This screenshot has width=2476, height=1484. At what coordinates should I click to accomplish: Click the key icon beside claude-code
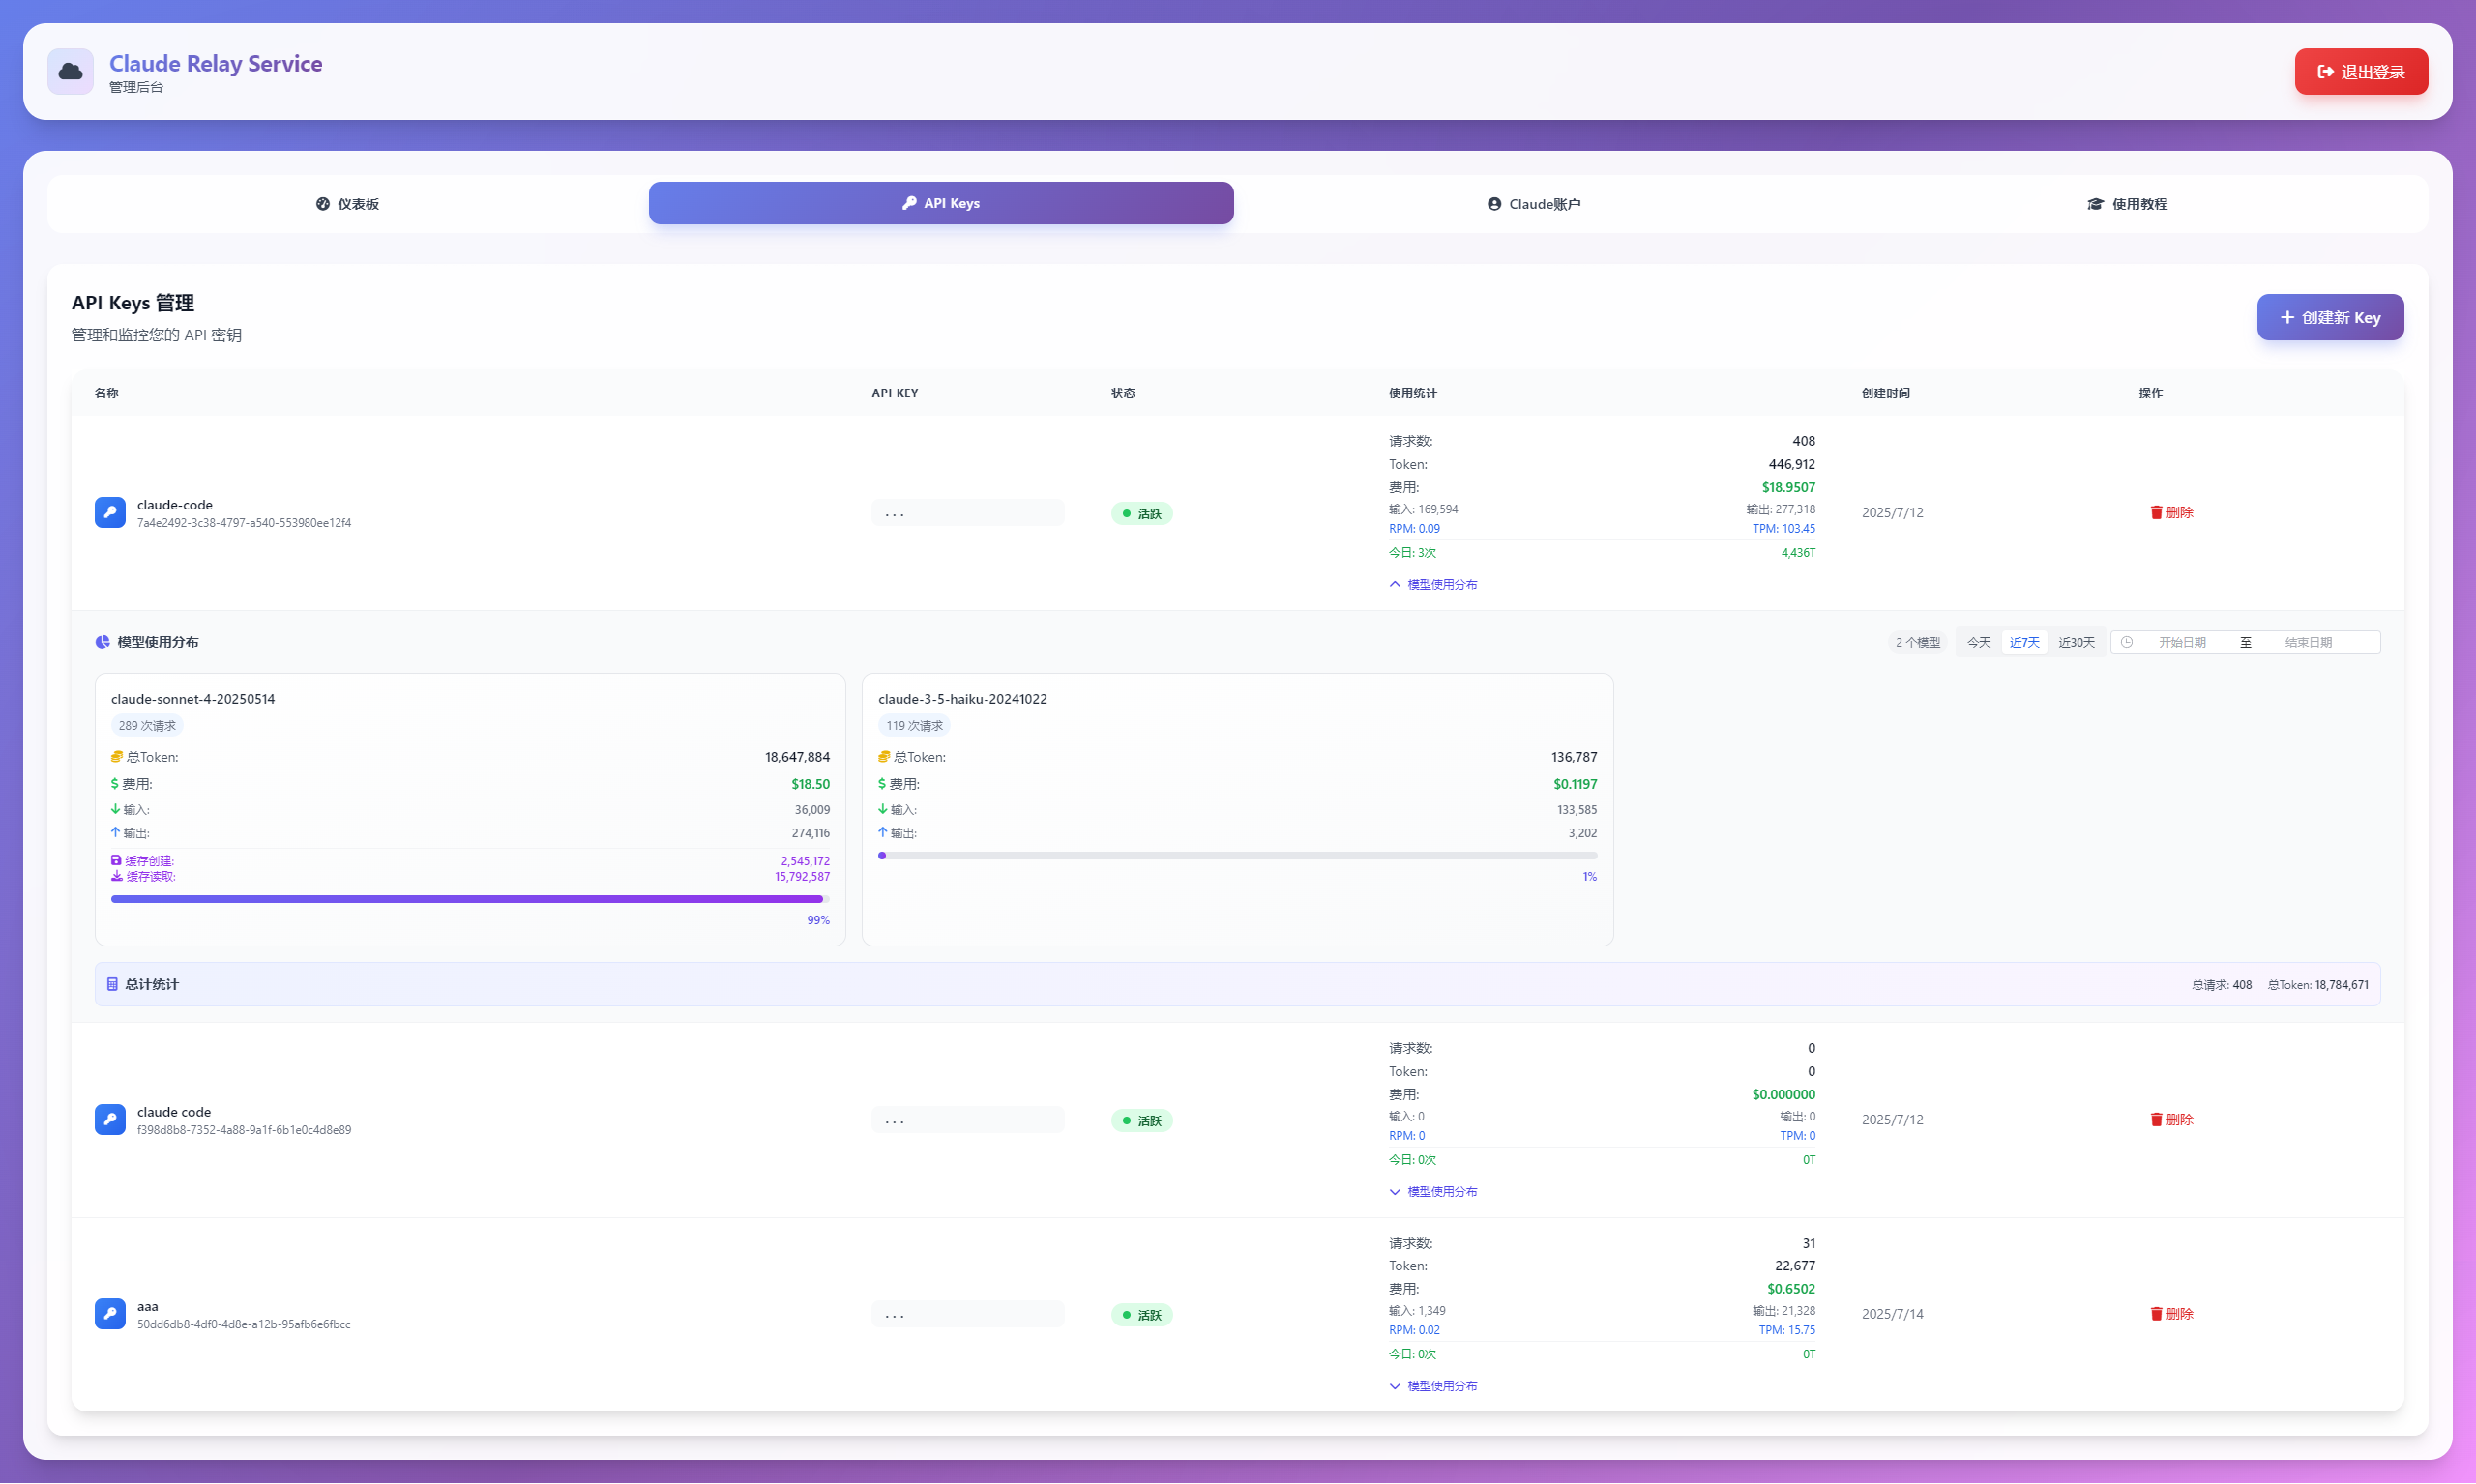pyautogui.click(x=110, y=512)
